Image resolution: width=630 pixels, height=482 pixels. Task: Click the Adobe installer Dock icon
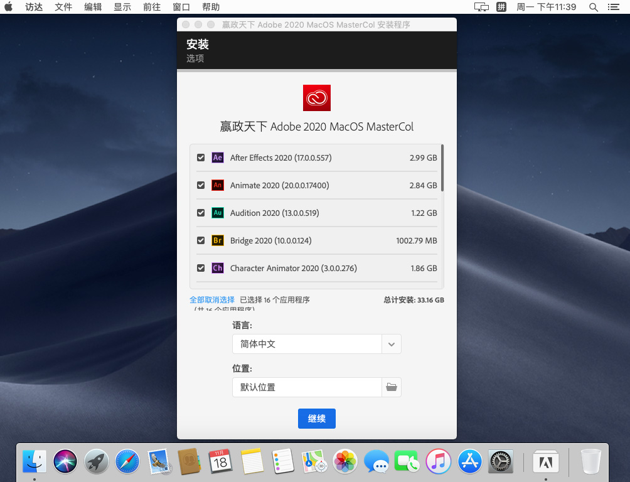coord(545,461)
